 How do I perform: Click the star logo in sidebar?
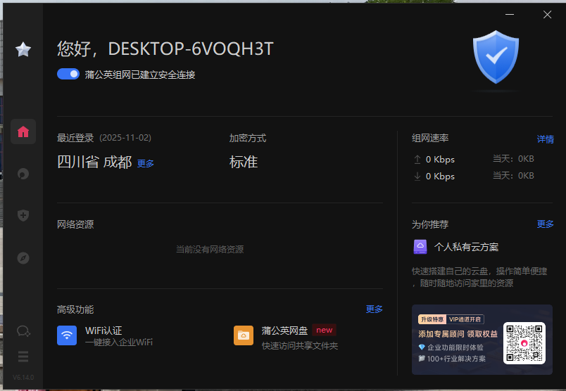click(x=23, y=49)
